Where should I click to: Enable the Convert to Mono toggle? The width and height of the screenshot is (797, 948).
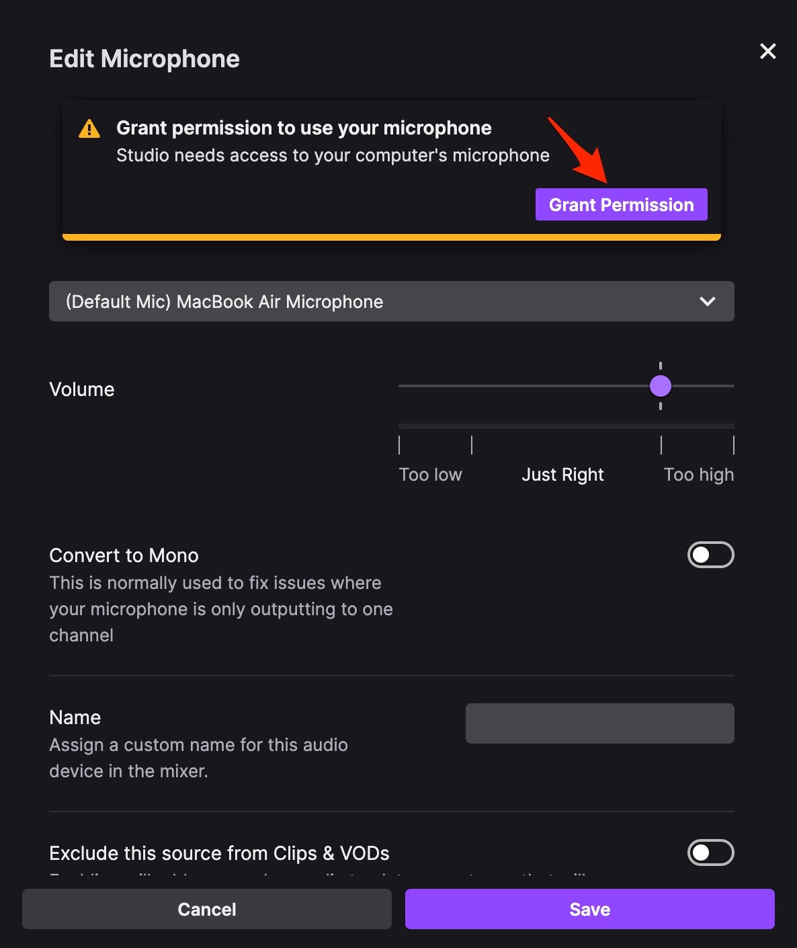(x=710, y=555)
